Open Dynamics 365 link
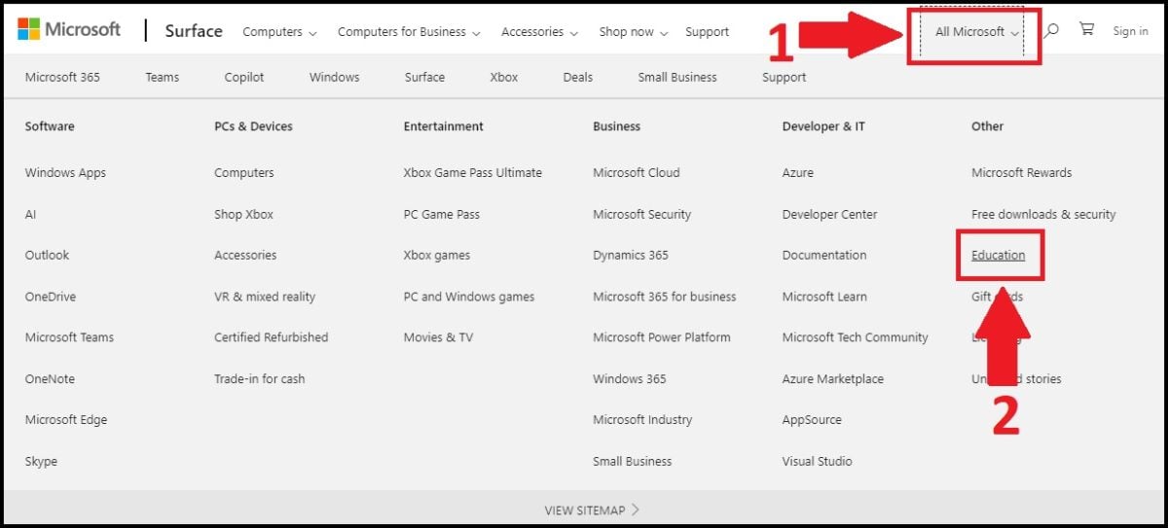The height and width of the screenshot is (528, 1168). [631, 255]
